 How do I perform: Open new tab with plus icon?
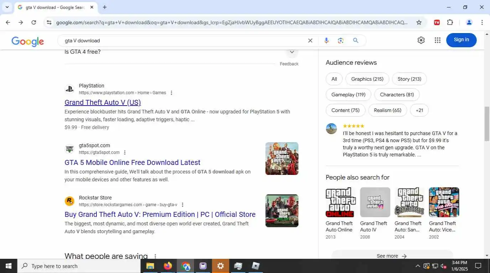pos(105,7)
